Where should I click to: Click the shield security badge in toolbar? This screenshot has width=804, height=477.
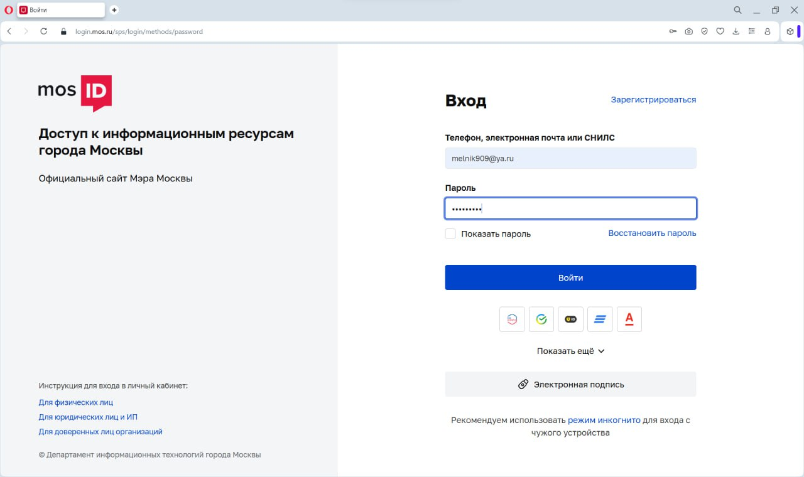(704, 31)
